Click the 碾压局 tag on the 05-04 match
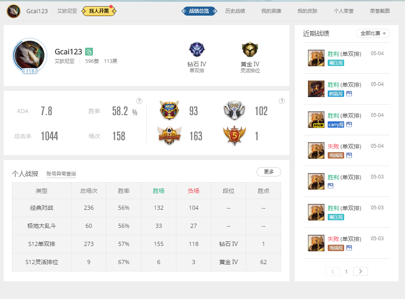The width and height of the screenshot is (405, 299). pos(336,63)
